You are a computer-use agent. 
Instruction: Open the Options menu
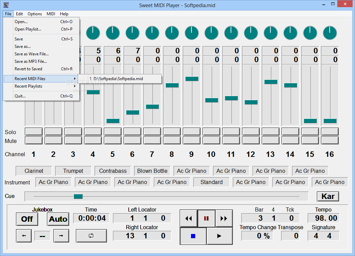coord(35,14)
